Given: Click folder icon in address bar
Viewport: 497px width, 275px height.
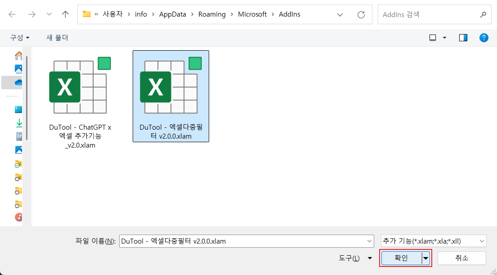Looking at the screenshot, I should coord(86,14).
